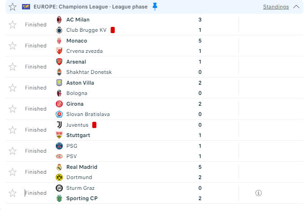Image resolution: width=308 pixels, height=210 pixels.
Task: Click the AC Milan club crest
Action: pos(59,20)
